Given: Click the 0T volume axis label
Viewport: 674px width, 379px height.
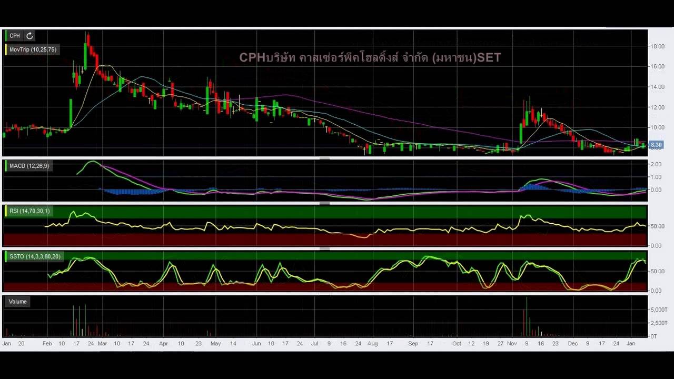Looking at the screenshot, I should click(x=653, y=336).
